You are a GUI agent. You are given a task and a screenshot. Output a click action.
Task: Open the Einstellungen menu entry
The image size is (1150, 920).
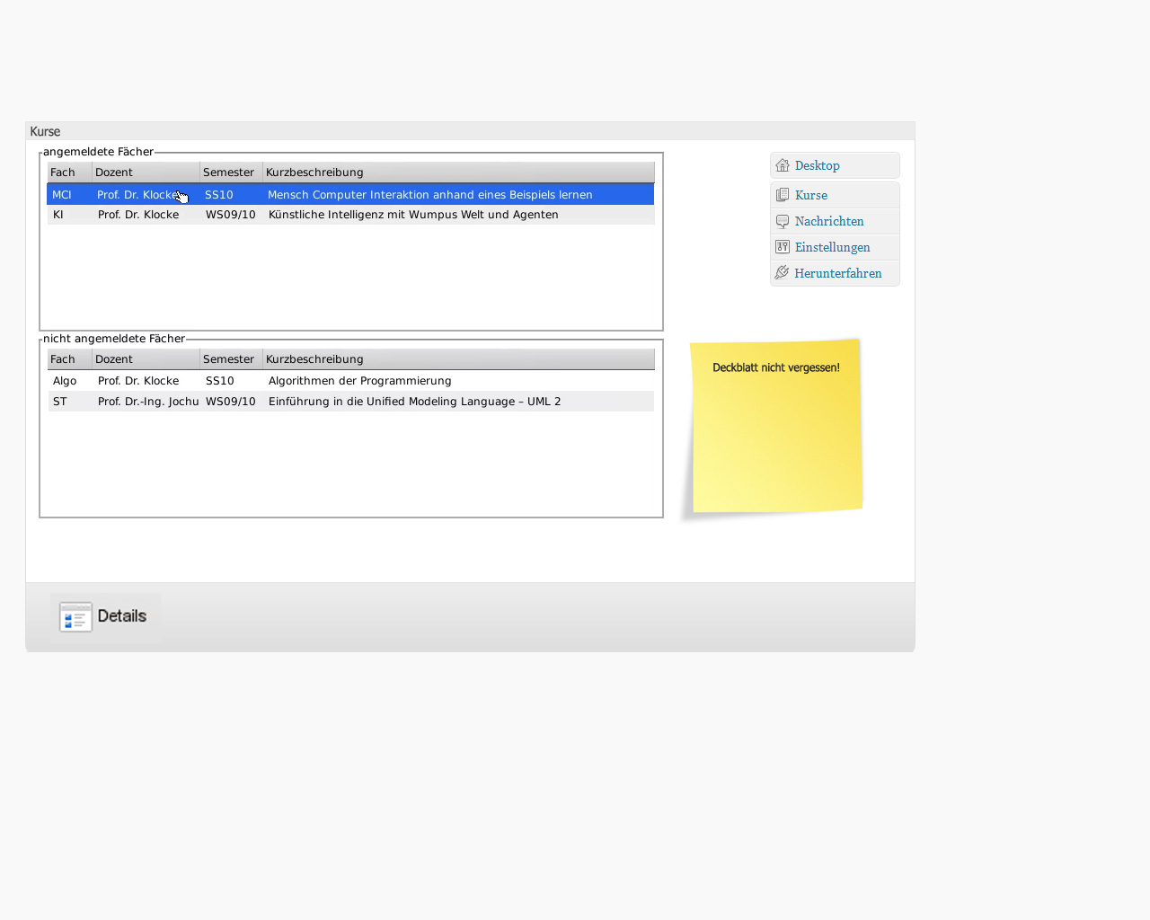832,247
